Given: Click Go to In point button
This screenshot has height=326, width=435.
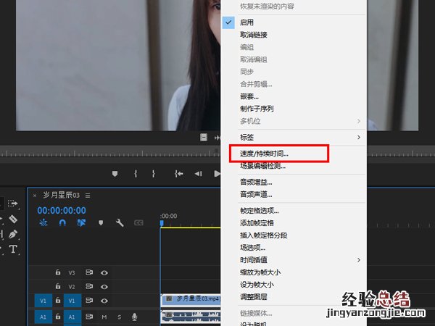Looking at the screenshot, I should 179,174.
